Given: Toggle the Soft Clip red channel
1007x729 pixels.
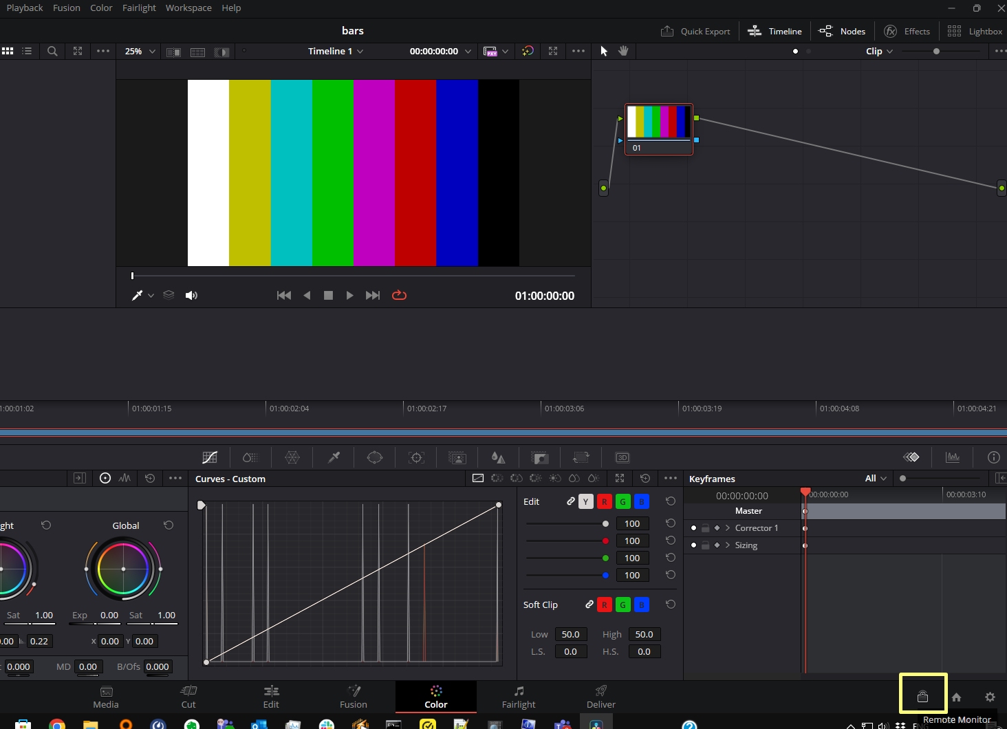Looking at the screenshot, I should [x=604, y=605].
